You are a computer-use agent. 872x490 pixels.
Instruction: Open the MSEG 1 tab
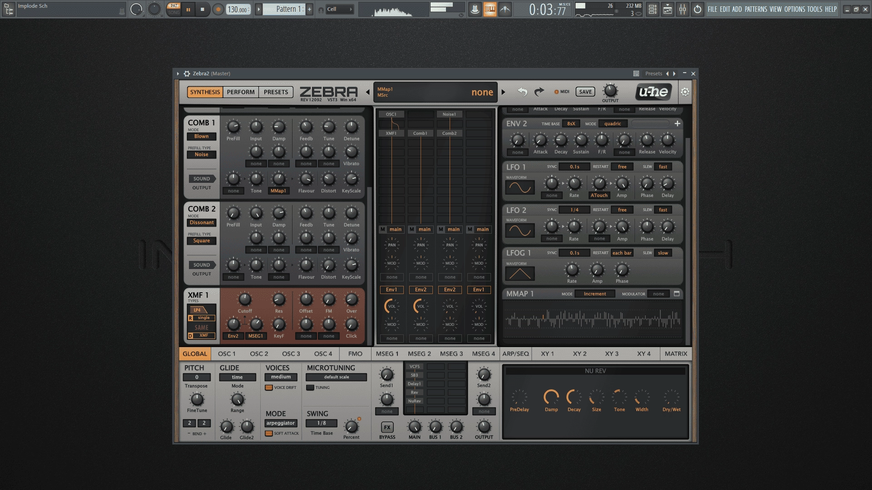[x=387, y=353]
